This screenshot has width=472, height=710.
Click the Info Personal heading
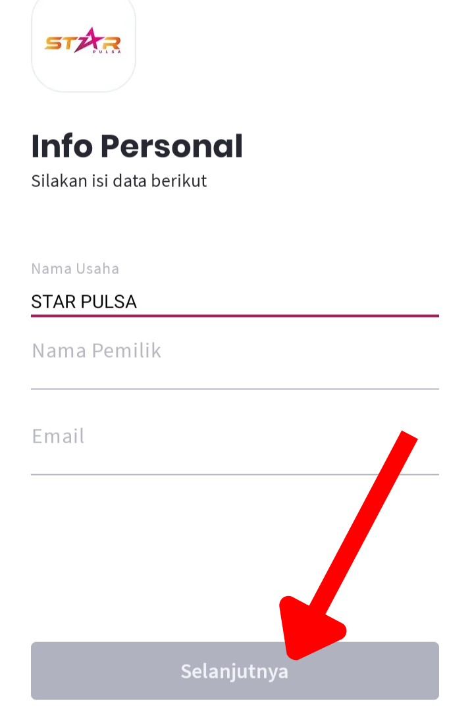137,146
